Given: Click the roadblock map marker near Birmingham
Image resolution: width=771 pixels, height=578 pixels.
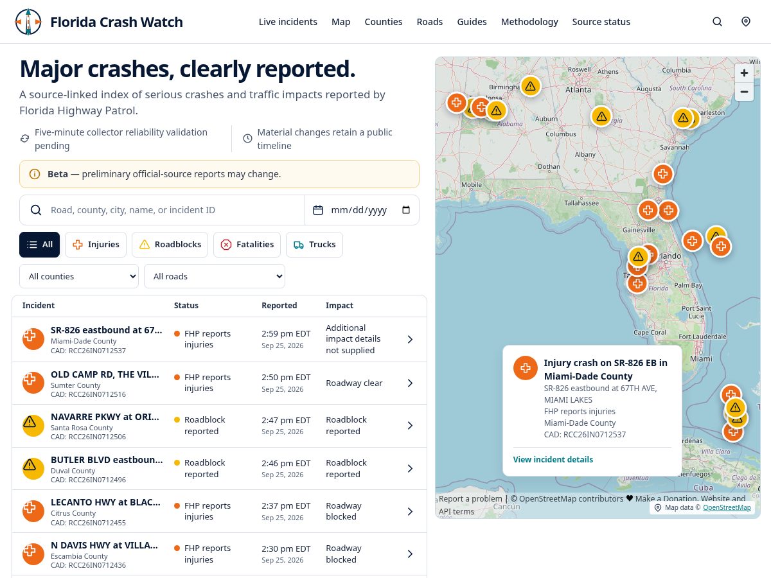Looking at the screenshot, I should tap(529, 86).
